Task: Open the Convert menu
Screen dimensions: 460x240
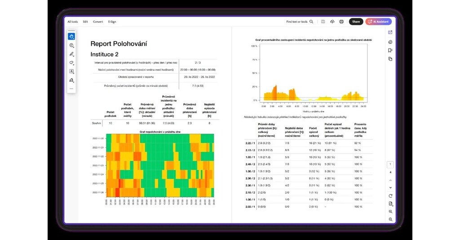Action: point(98,21)
